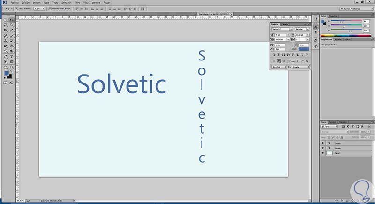Screen dimensions: 375x204
Task: Select the Quick Selection tool
Action: 11,25
